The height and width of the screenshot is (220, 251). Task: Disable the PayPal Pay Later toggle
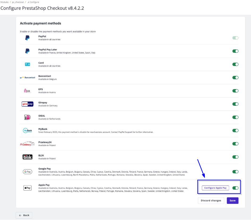click(x=235, y=51)
